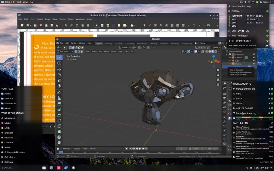Click the pan hand icon in Blender viewport
The width and height of the screenshot is (274, 171).
tap(218, 75)
